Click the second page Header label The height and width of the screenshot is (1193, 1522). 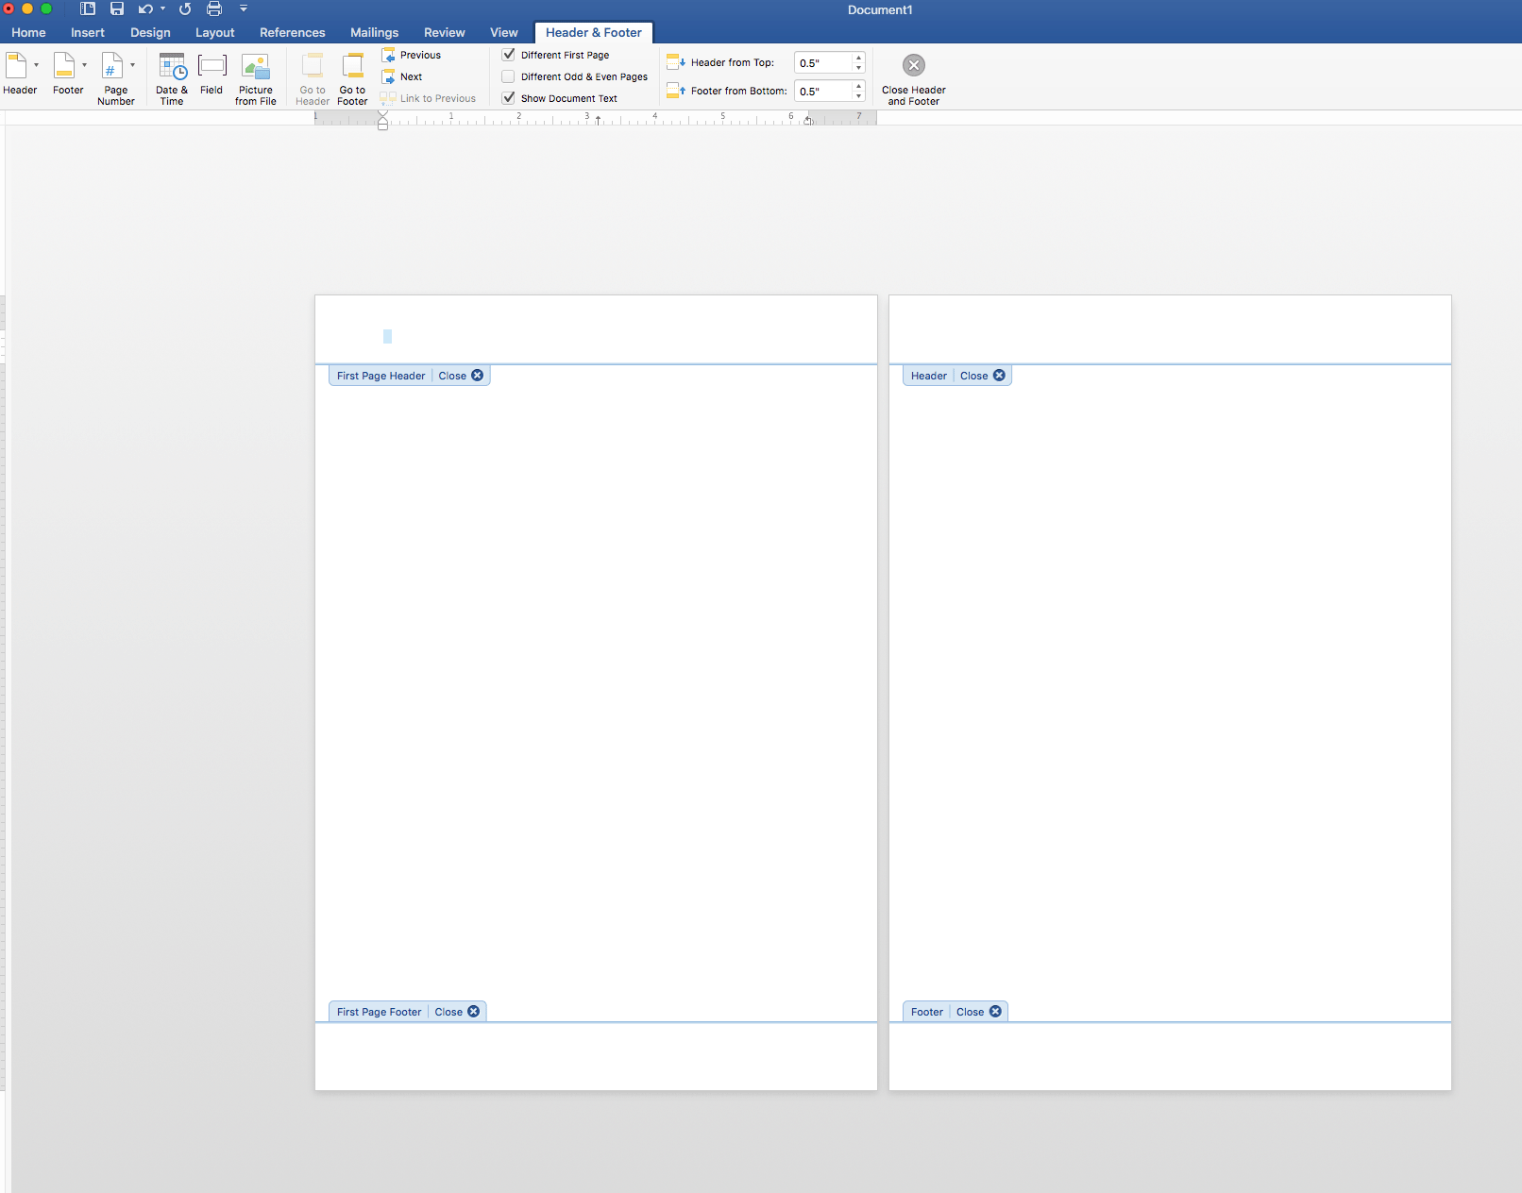pyautogui.click(x=929, y=376)
